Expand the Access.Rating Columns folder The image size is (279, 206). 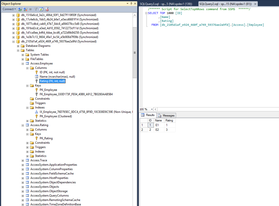[x=27, y=129]
